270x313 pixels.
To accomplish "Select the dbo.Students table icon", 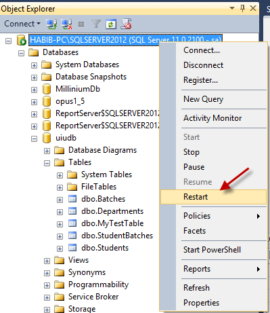I will (x=72, y=248).
